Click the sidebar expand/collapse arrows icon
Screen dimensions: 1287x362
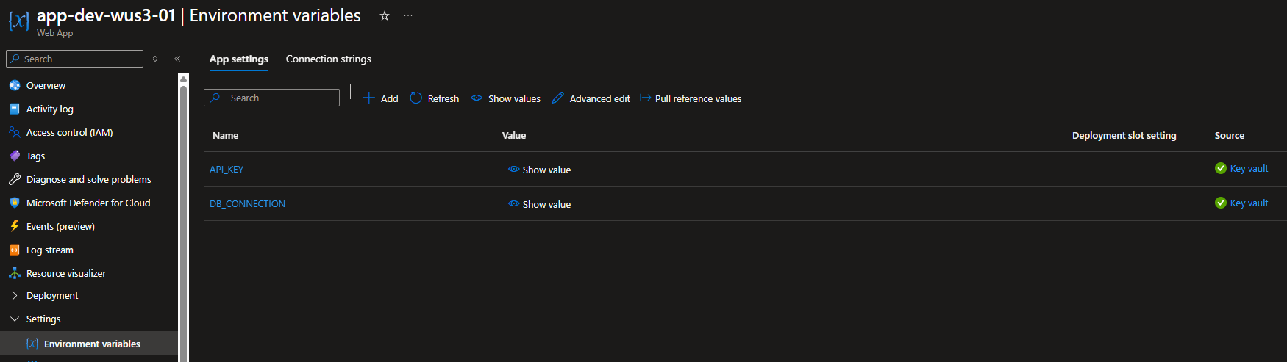[155, 59]
